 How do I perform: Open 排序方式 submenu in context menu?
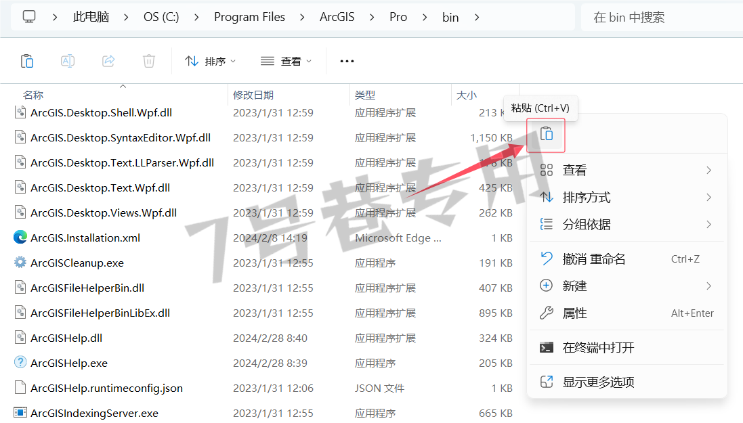[627, 197]
